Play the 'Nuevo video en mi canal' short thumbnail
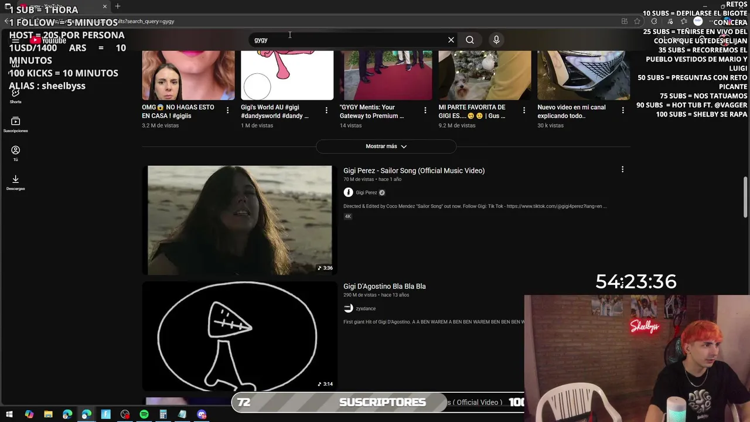Image resolution: width=750 pixels, height=422 pixels. pyautogui.click(x=584, y=75)
